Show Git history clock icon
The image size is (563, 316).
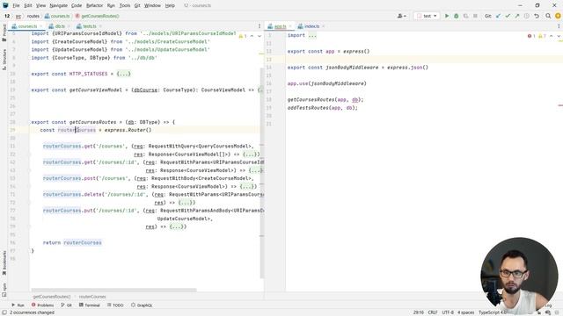526,16
